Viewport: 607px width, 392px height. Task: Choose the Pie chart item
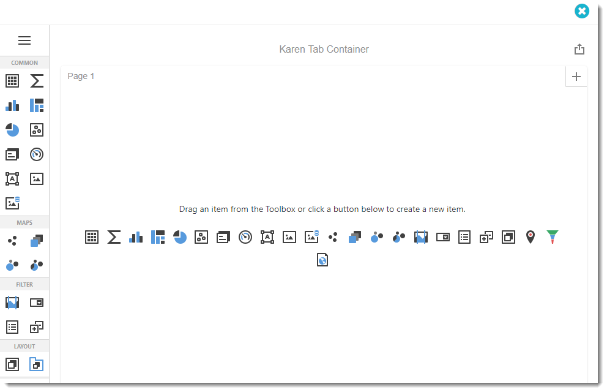click(x=12, y=130)
